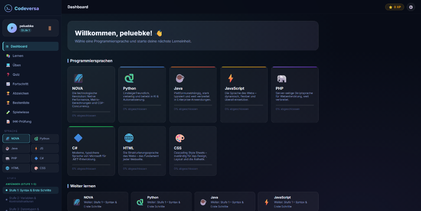Image resolution: width=421 pixels, height=211 pixels.
Task: Open the Java coffee cup card
Action: pyautogui.click(x=193, y=95)
